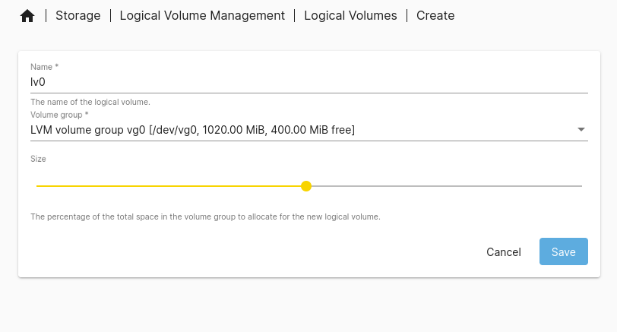
Task: Go to the home dashboard icon
Action: point(27,16)
